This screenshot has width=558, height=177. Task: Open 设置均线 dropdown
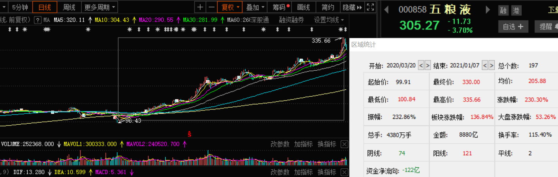329,20
